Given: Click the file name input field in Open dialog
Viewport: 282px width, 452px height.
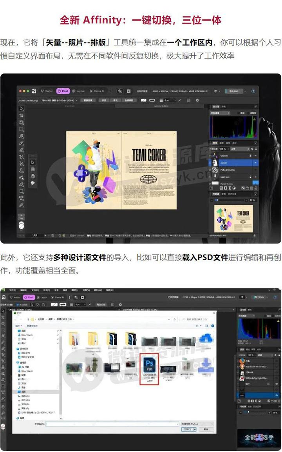Looking at the screenshot, I should pos(112,424).
